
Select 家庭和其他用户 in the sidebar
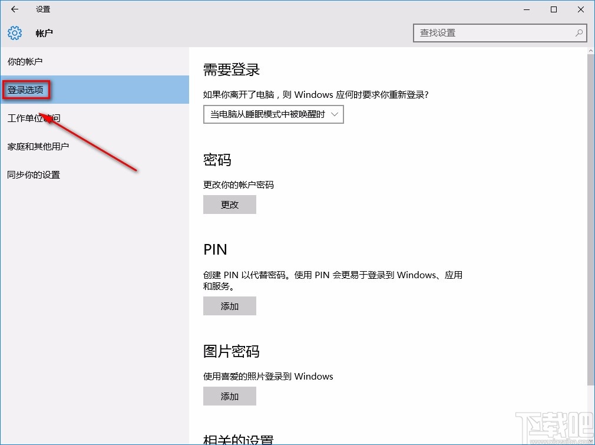tap(38, 146)
